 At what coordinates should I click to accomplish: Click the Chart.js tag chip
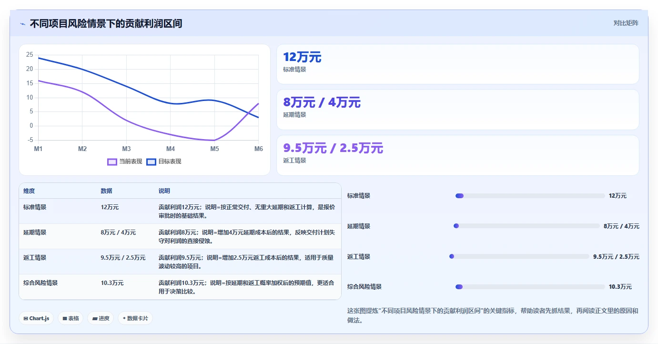point(36,318)
